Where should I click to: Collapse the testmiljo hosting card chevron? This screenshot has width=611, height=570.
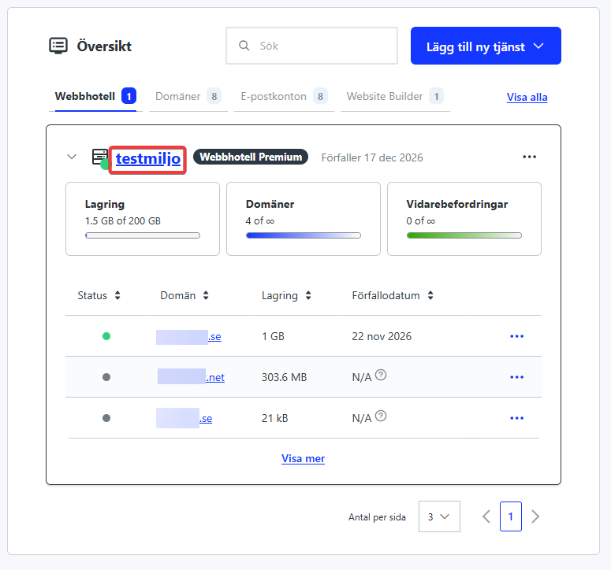(72, 157)
